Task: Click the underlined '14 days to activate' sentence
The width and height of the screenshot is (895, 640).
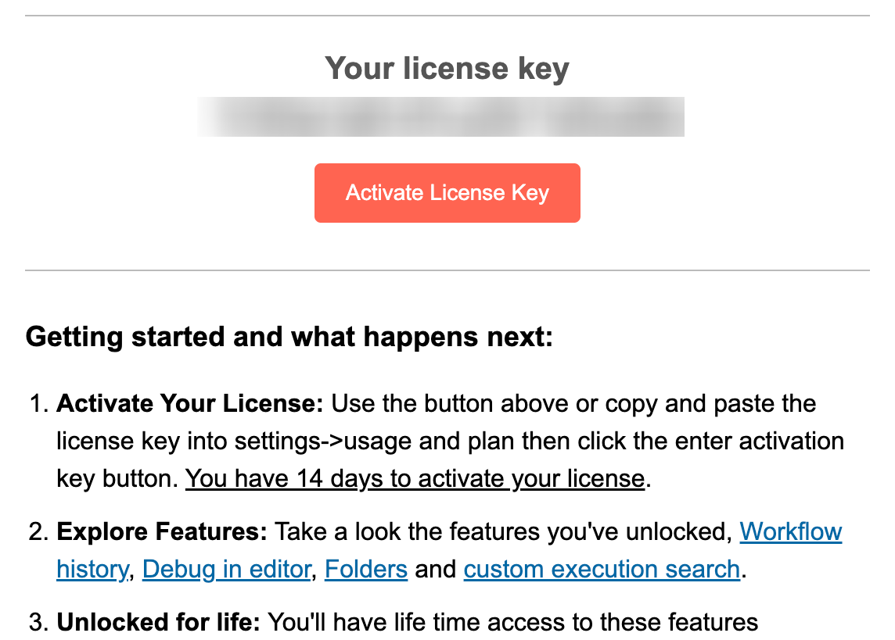Action: [x=415, y=479]
